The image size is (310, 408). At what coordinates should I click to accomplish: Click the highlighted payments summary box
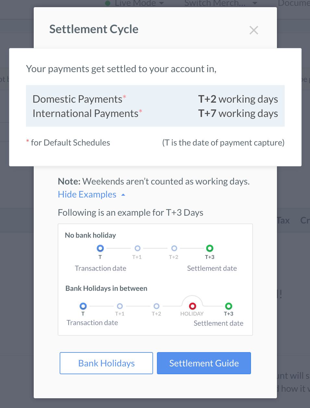tap(155, 106)
